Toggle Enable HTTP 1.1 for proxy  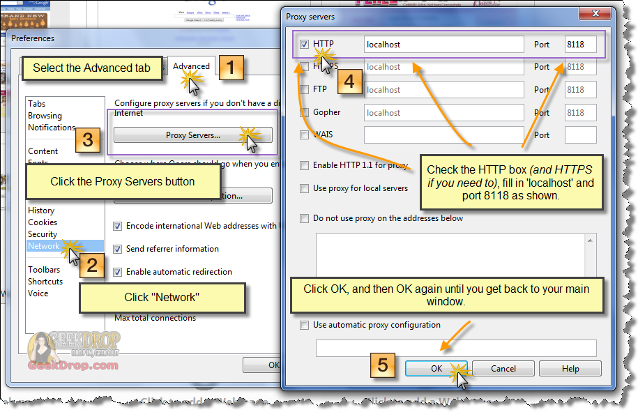304,165
